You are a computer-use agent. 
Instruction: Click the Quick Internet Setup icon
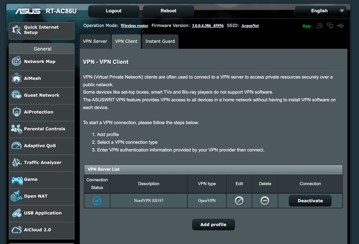(16, 30)
